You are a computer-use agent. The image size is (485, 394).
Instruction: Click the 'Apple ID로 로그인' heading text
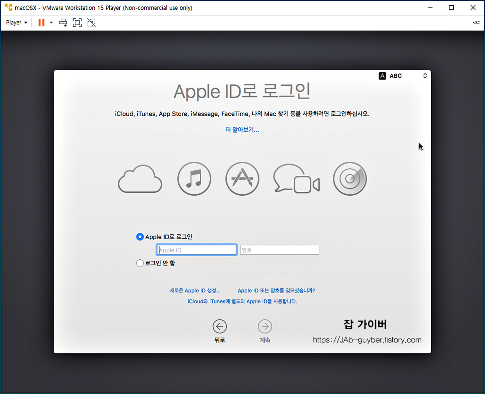tap(242, 91)
